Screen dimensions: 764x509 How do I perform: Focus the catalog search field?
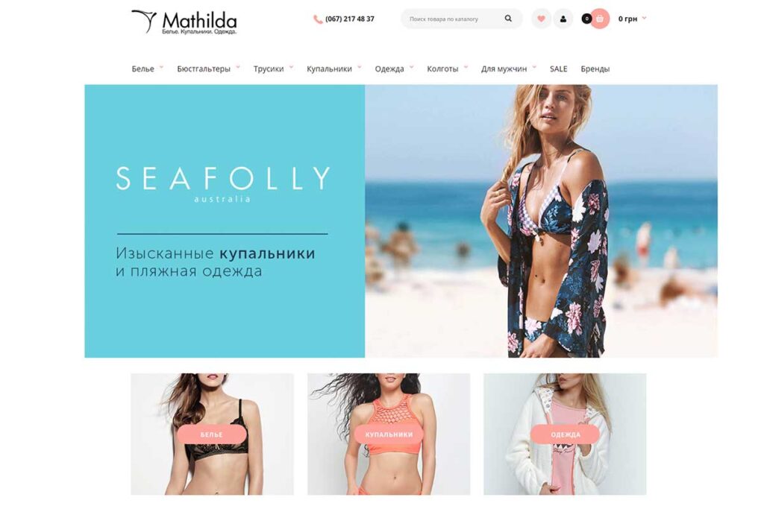point(453,19)
